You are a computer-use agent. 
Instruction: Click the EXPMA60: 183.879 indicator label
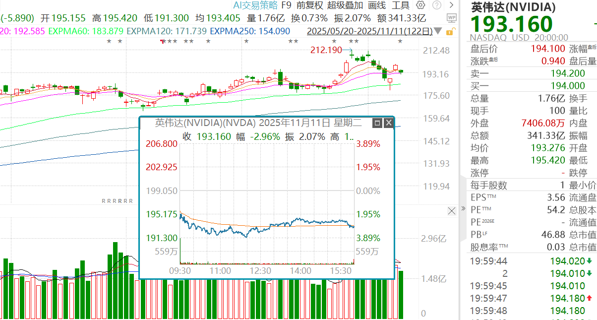(87, 31)
